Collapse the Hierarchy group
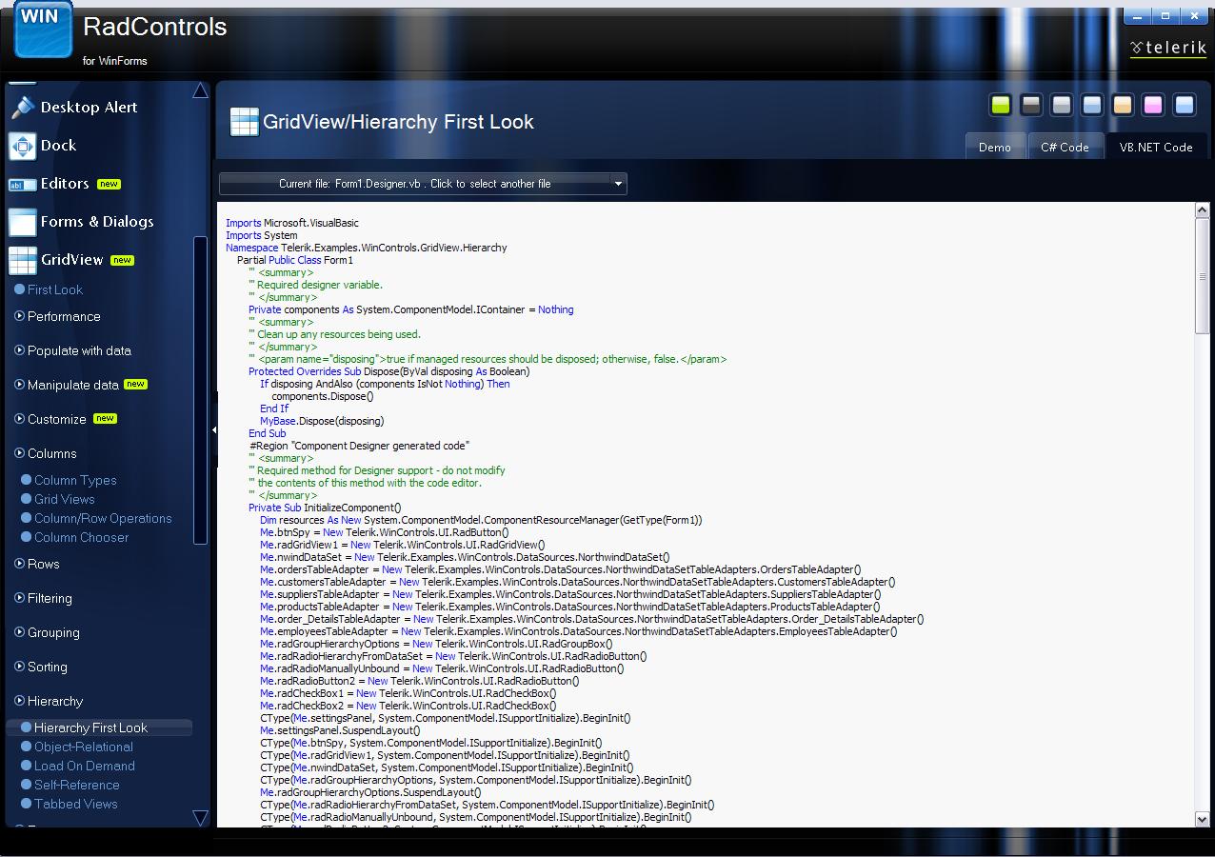1215x857 pixels. coord(19,701)
